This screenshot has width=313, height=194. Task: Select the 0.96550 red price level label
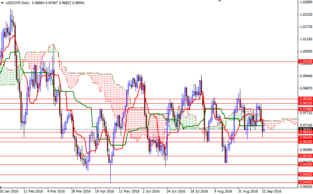pyautogui.click(x=306, y=138)
